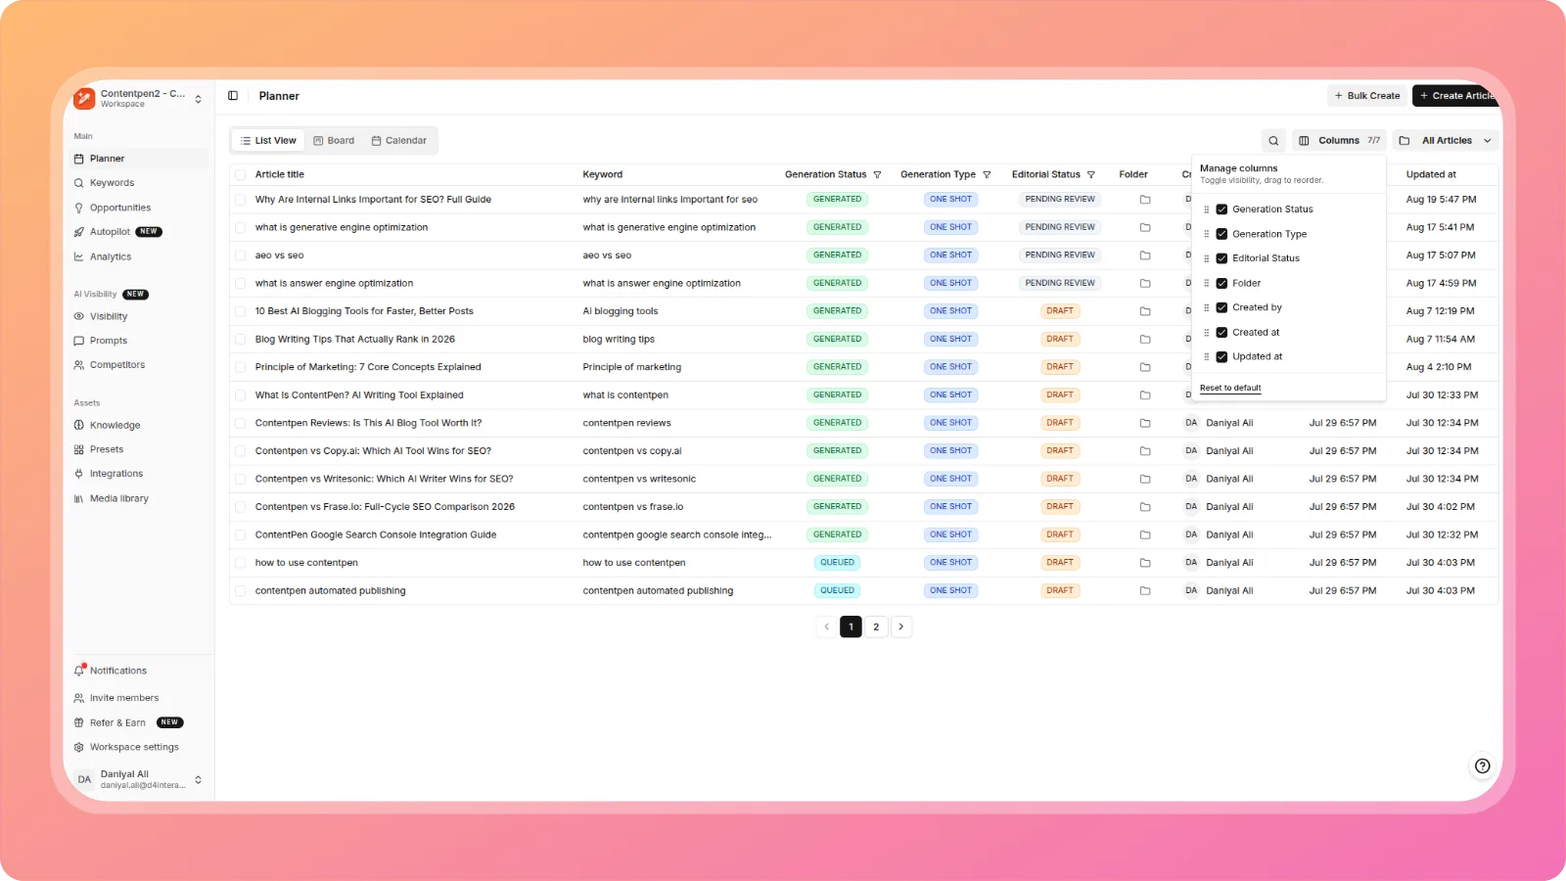Screen dimensions: 1566x881
Task: Sort by Keyword column header
Action: click(x=603, y=175)
